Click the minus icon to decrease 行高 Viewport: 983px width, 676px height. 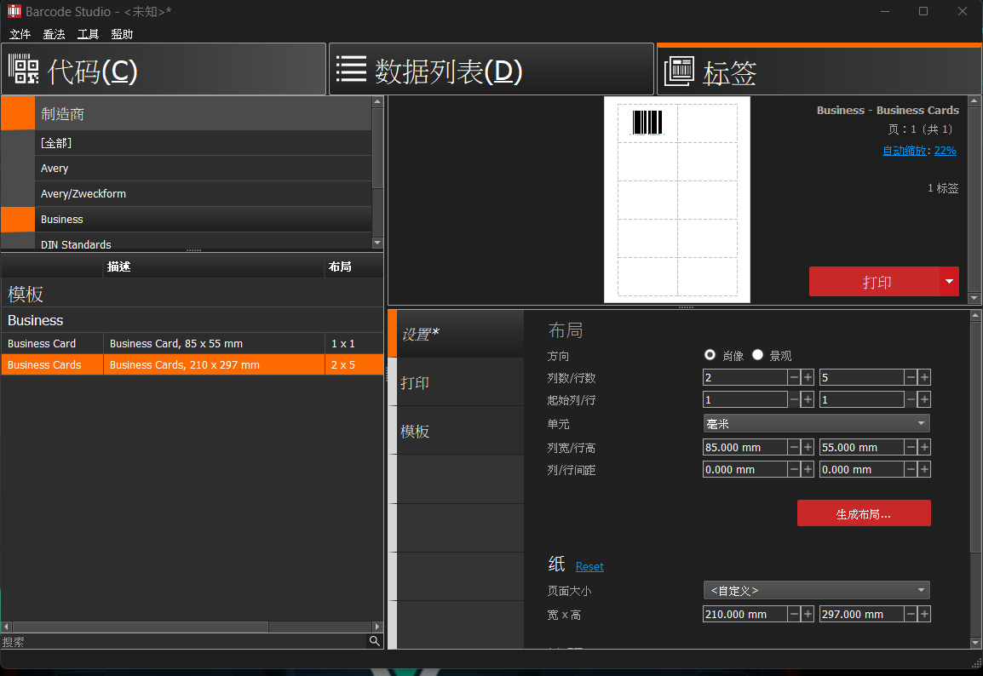click(911, 446)
